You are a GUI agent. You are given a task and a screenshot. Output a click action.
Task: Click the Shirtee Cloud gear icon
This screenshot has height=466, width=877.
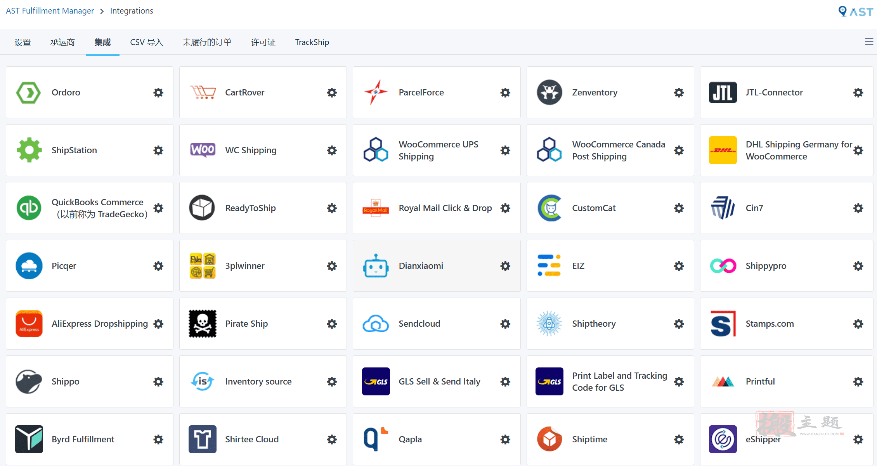(332, 439)
